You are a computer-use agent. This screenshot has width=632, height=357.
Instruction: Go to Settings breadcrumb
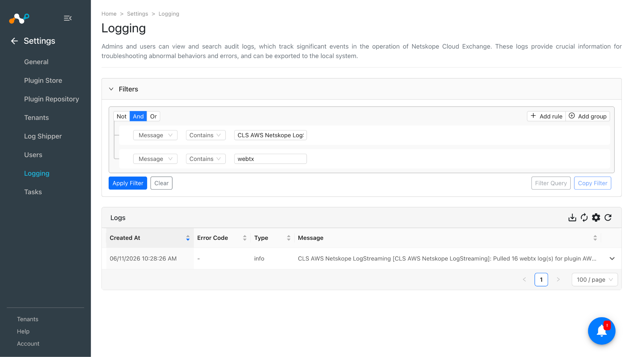[138, 14]
